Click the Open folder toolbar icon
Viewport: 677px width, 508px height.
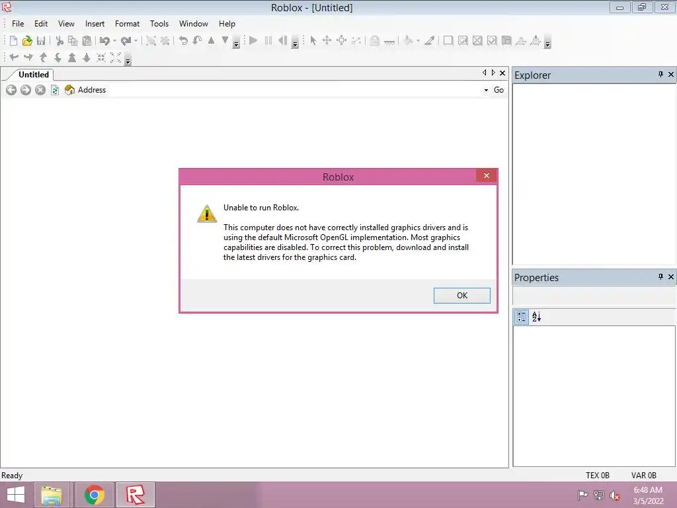tap(27, 40)
